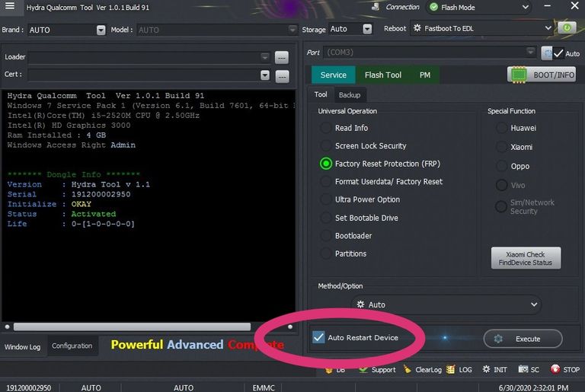Click the Connection plug icon
585x392 pixels.
click(x=376, y=7)
